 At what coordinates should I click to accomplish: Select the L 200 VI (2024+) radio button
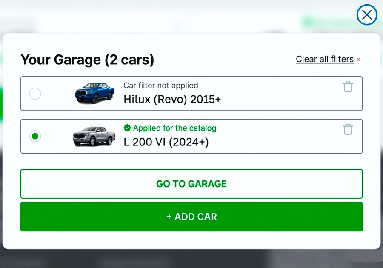pyautogui.click(x=35, y=136)
